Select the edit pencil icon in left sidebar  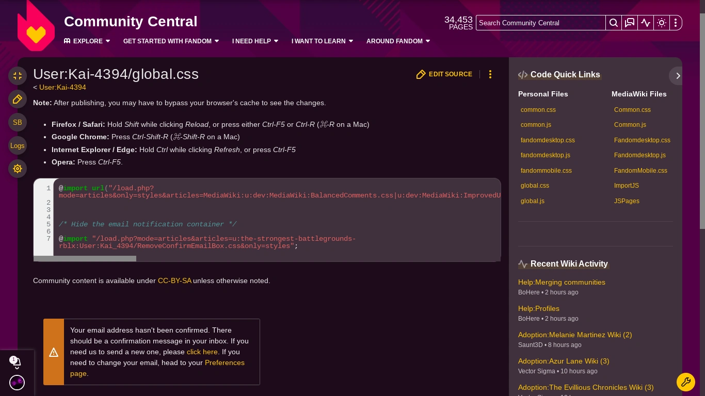click(x=17, y=99)
